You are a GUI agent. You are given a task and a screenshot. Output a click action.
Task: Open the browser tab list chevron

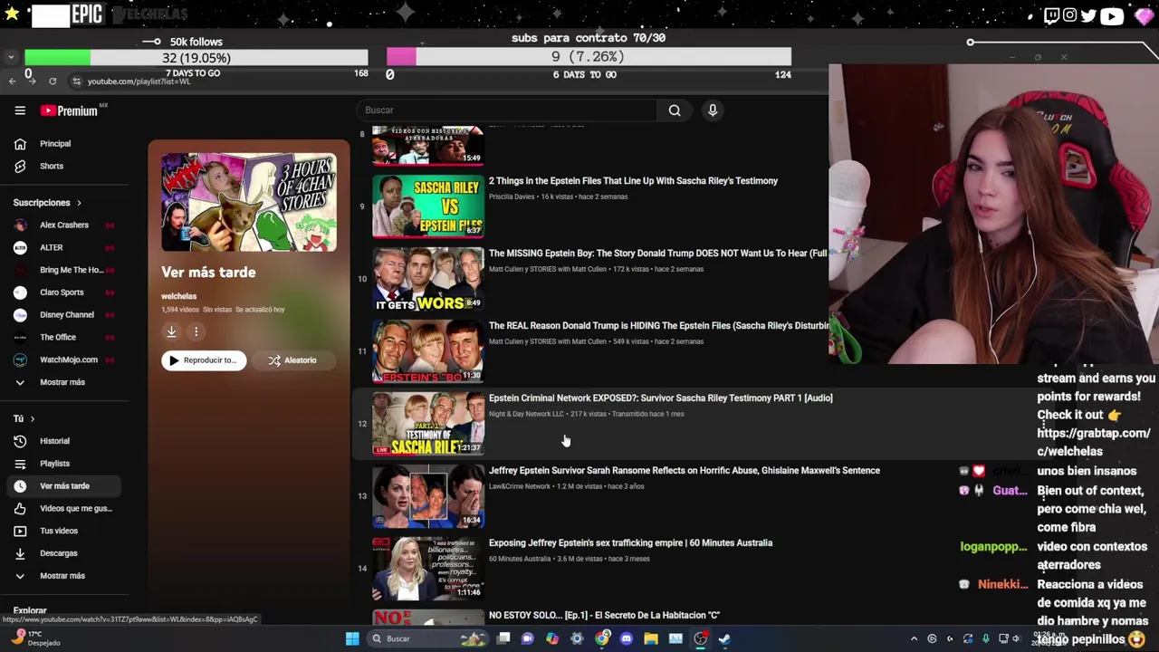pyautogui.click(x=11, y=57)
